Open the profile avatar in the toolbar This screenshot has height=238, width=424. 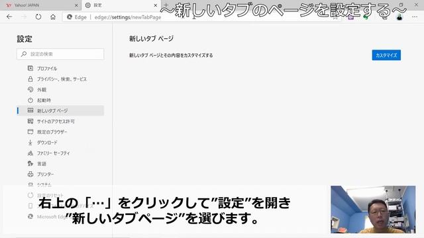pyautogui.click(x=399, y=17)
